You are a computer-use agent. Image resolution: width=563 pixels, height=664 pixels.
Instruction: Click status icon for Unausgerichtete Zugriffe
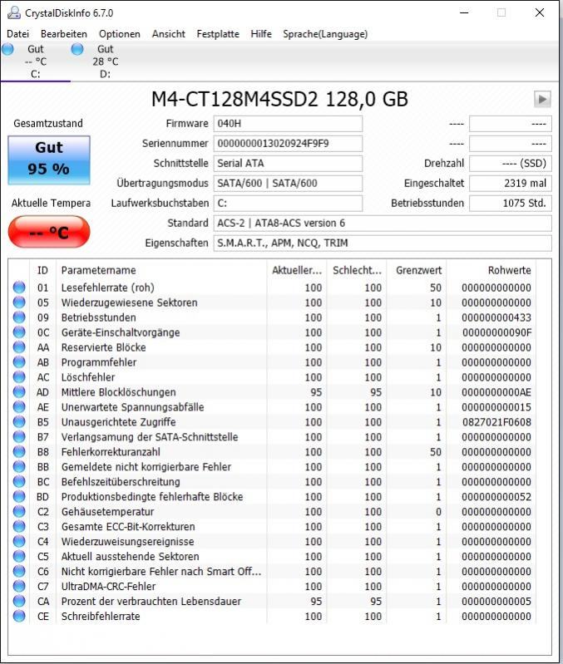pyautogui.click(x=19, y=422)
